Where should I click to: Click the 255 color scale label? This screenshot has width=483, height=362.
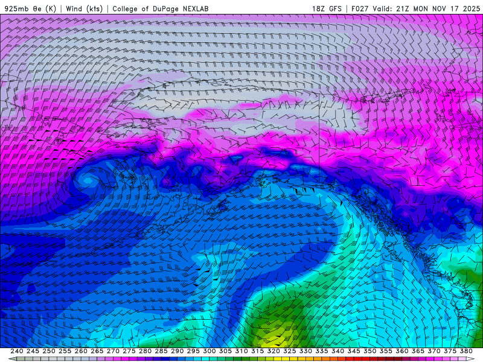[65, 351]
